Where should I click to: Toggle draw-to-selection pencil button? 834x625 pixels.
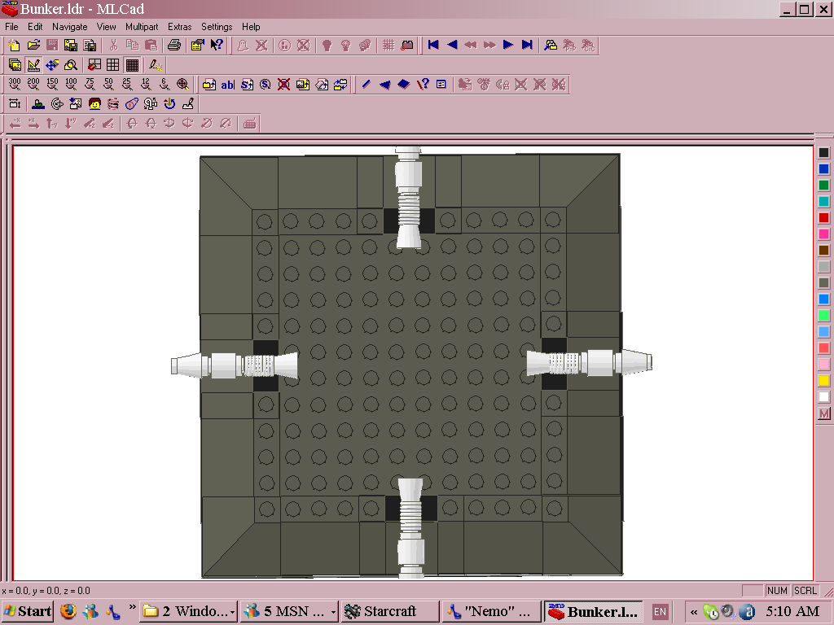[156, 65]
